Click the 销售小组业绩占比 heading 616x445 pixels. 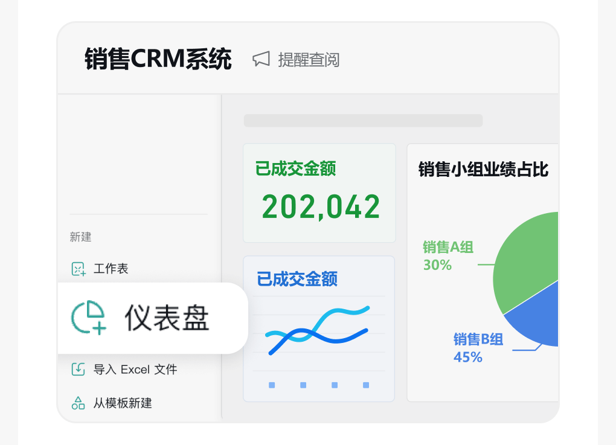tap(483, 170)
